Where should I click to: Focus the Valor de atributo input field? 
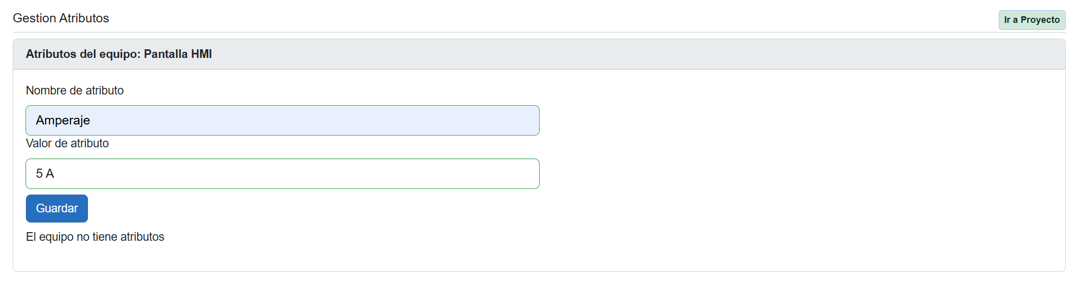(x=282, y=174)
